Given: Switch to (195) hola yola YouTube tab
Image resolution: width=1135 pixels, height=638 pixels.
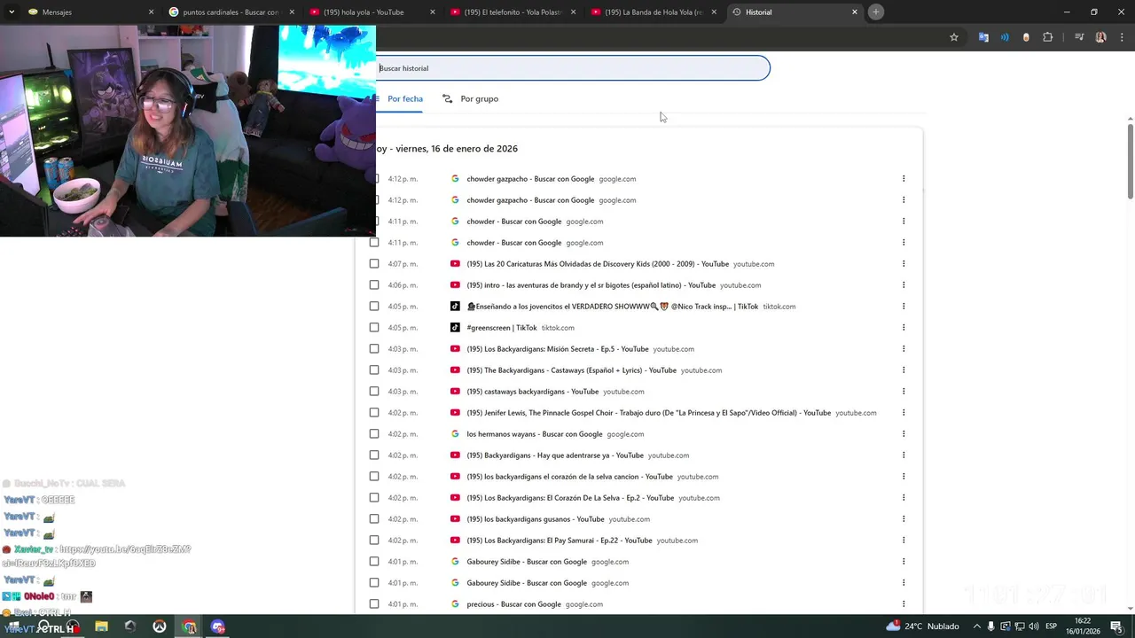Looking at the screenshot, I should click(371, 12).
